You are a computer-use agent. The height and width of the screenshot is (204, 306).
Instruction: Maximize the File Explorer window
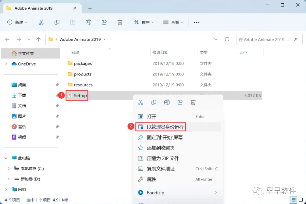[282, 5]
